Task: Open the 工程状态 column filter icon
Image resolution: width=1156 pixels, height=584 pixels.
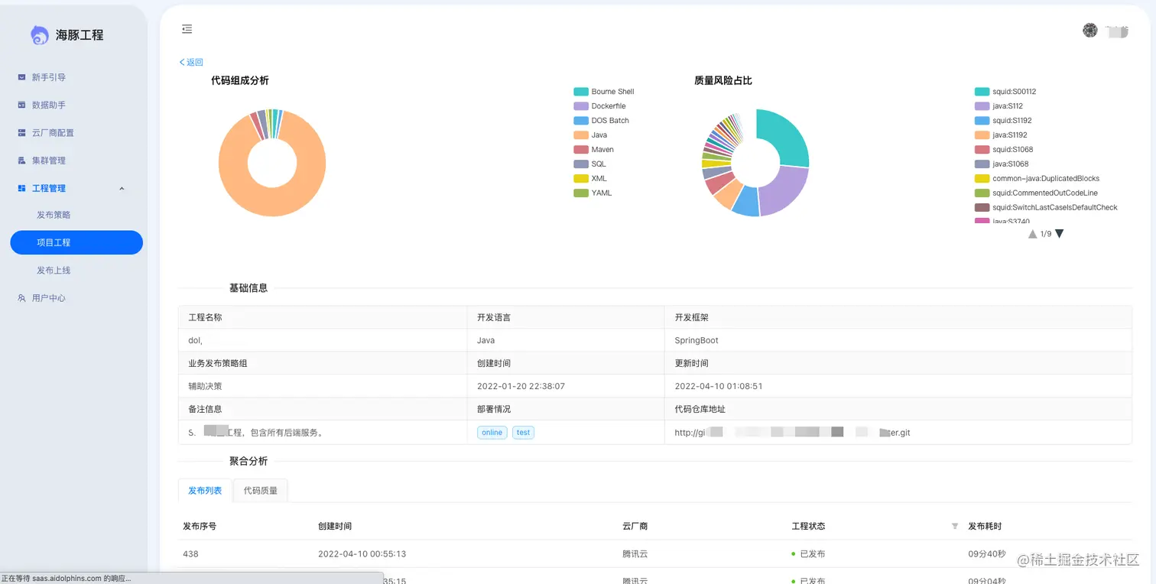Action: (x=954, y=526)
